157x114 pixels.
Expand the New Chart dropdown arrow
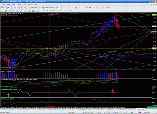pyautogui.click(x=4, y=7)
